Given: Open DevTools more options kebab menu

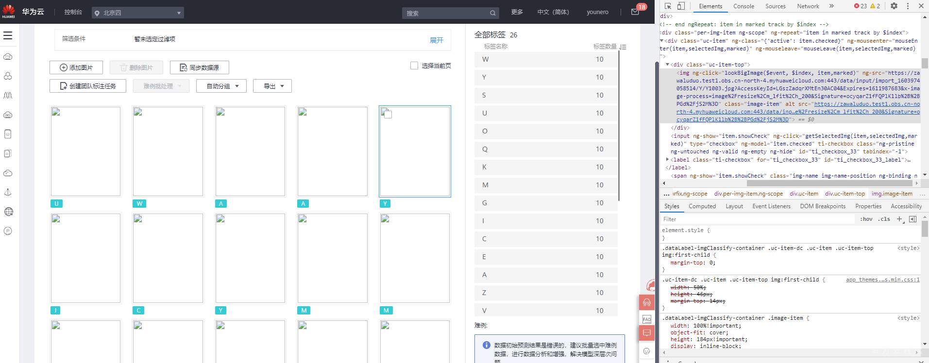Looking at the screenshot, I should (907, 6).
